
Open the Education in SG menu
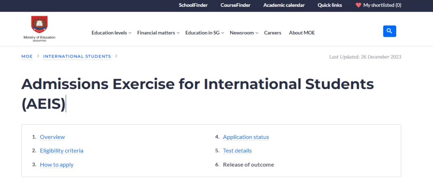[x=204, y=33]
